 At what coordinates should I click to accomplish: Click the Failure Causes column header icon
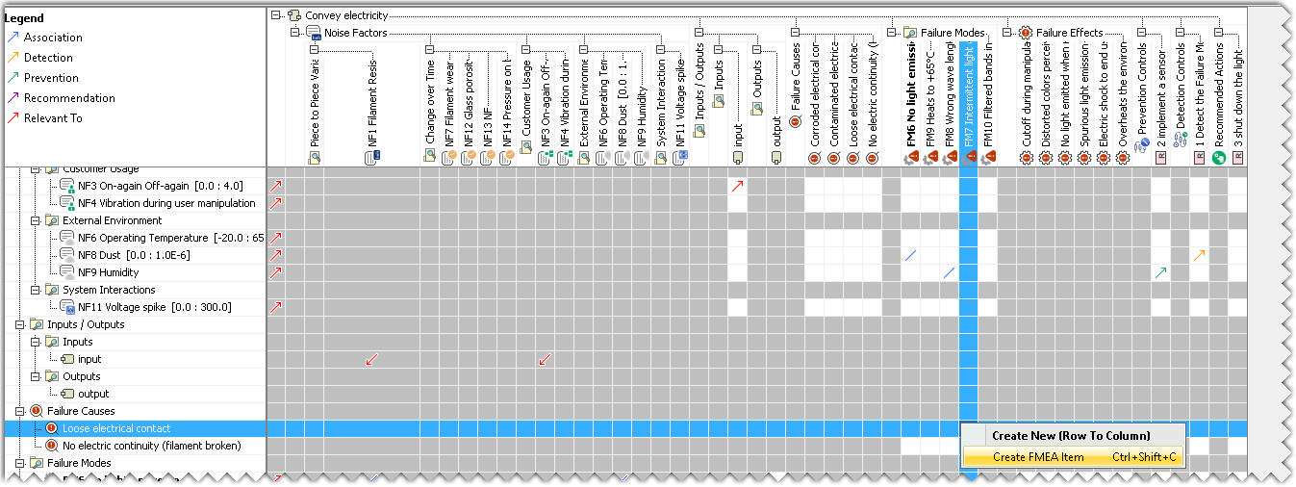[795, 121]
